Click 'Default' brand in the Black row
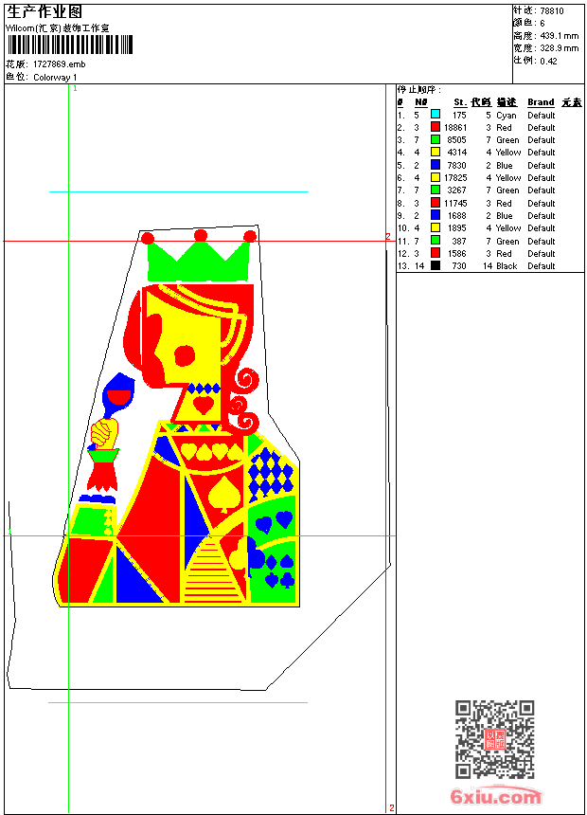This screenshot has height=815, width=587. pos(542,266)
